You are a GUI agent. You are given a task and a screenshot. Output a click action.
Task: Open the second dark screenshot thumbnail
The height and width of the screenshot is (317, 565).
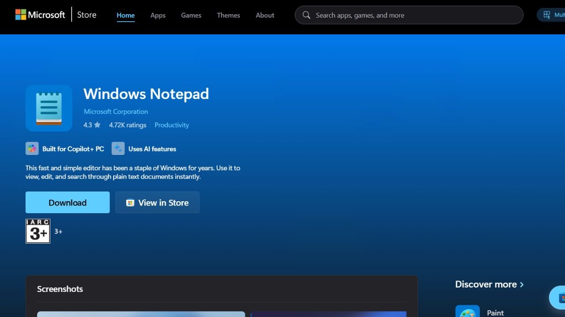328,314
